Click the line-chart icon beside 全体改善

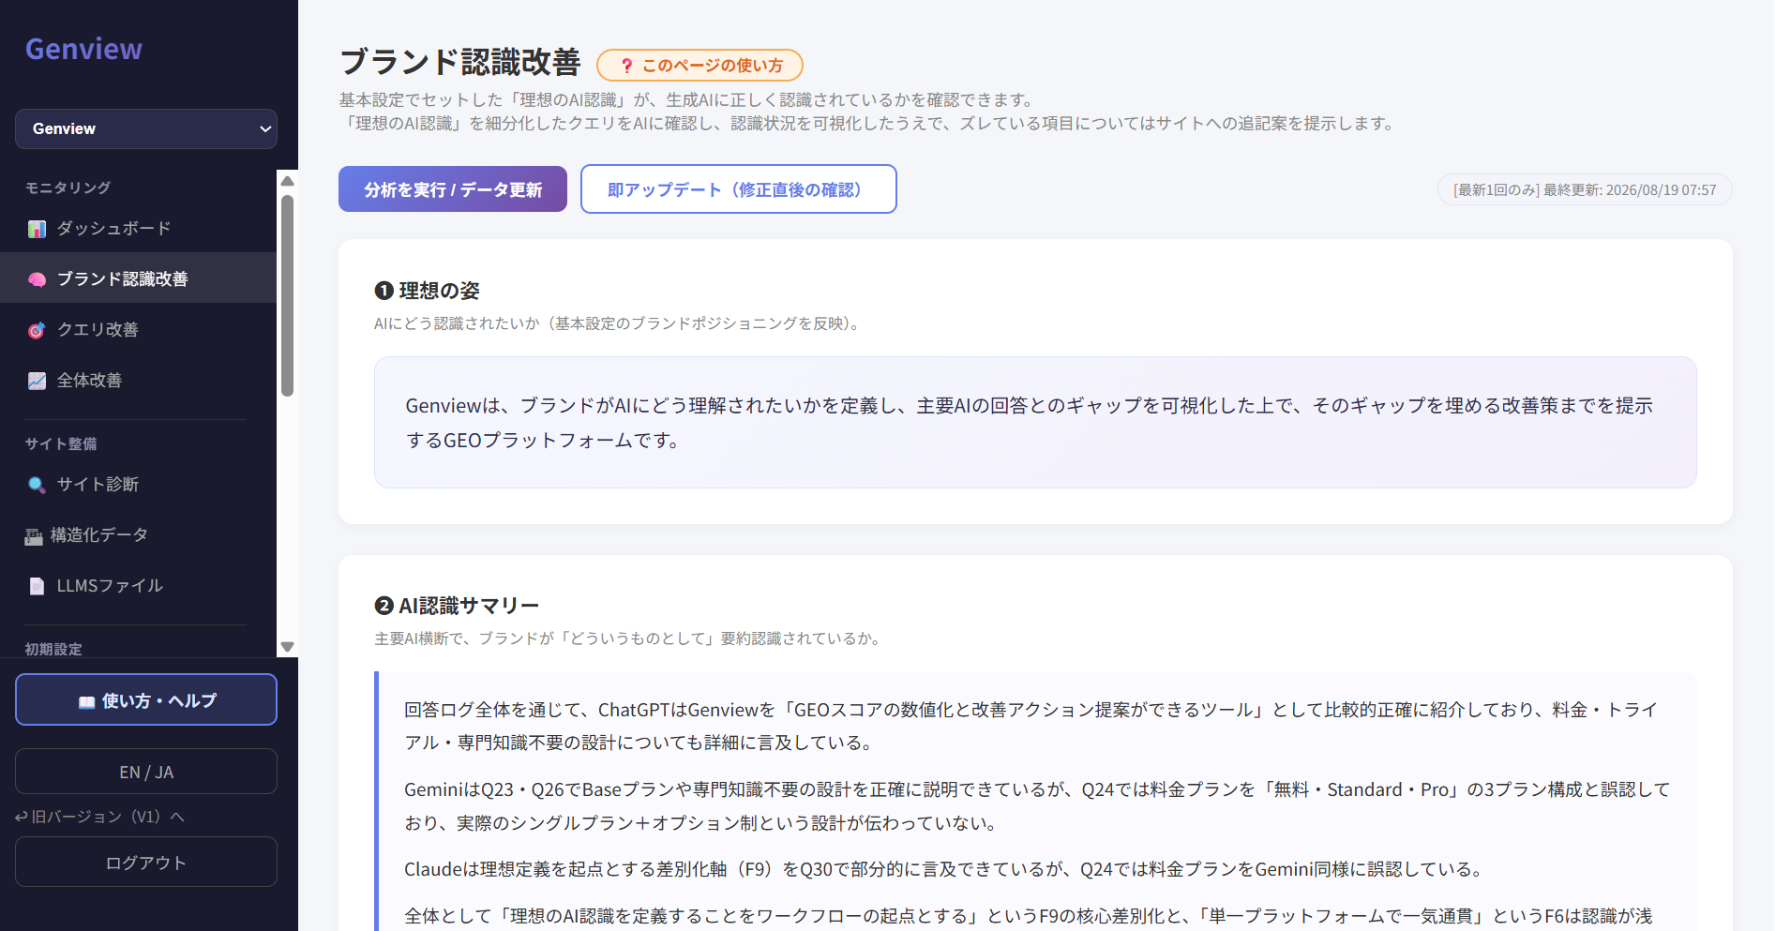pyautogui.click(x=37, y=381)
